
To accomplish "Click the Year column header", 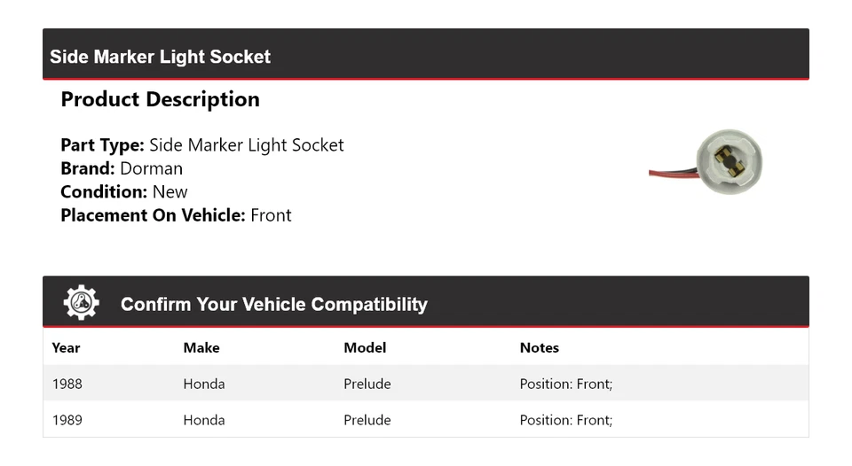I will coord(66,348).
